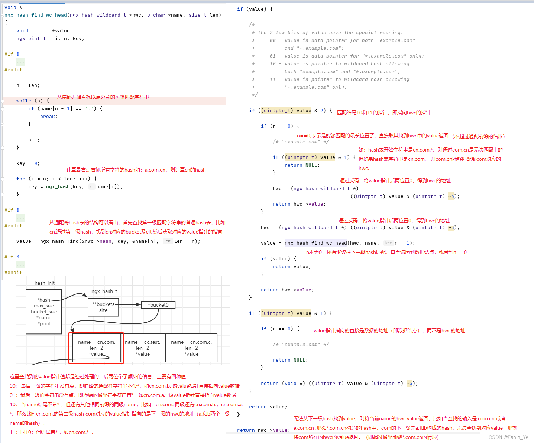Collapse the ngx_hash_find_wc_head function body fold marker
The height and width of the screenshot is (443, 534).
coord(3,14)
